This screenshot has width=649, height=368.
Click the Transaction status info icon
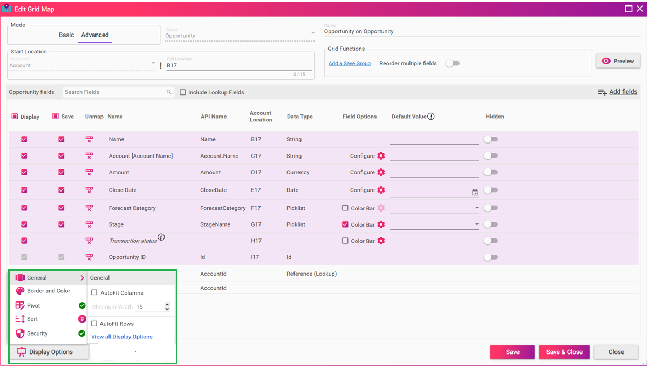161,237
